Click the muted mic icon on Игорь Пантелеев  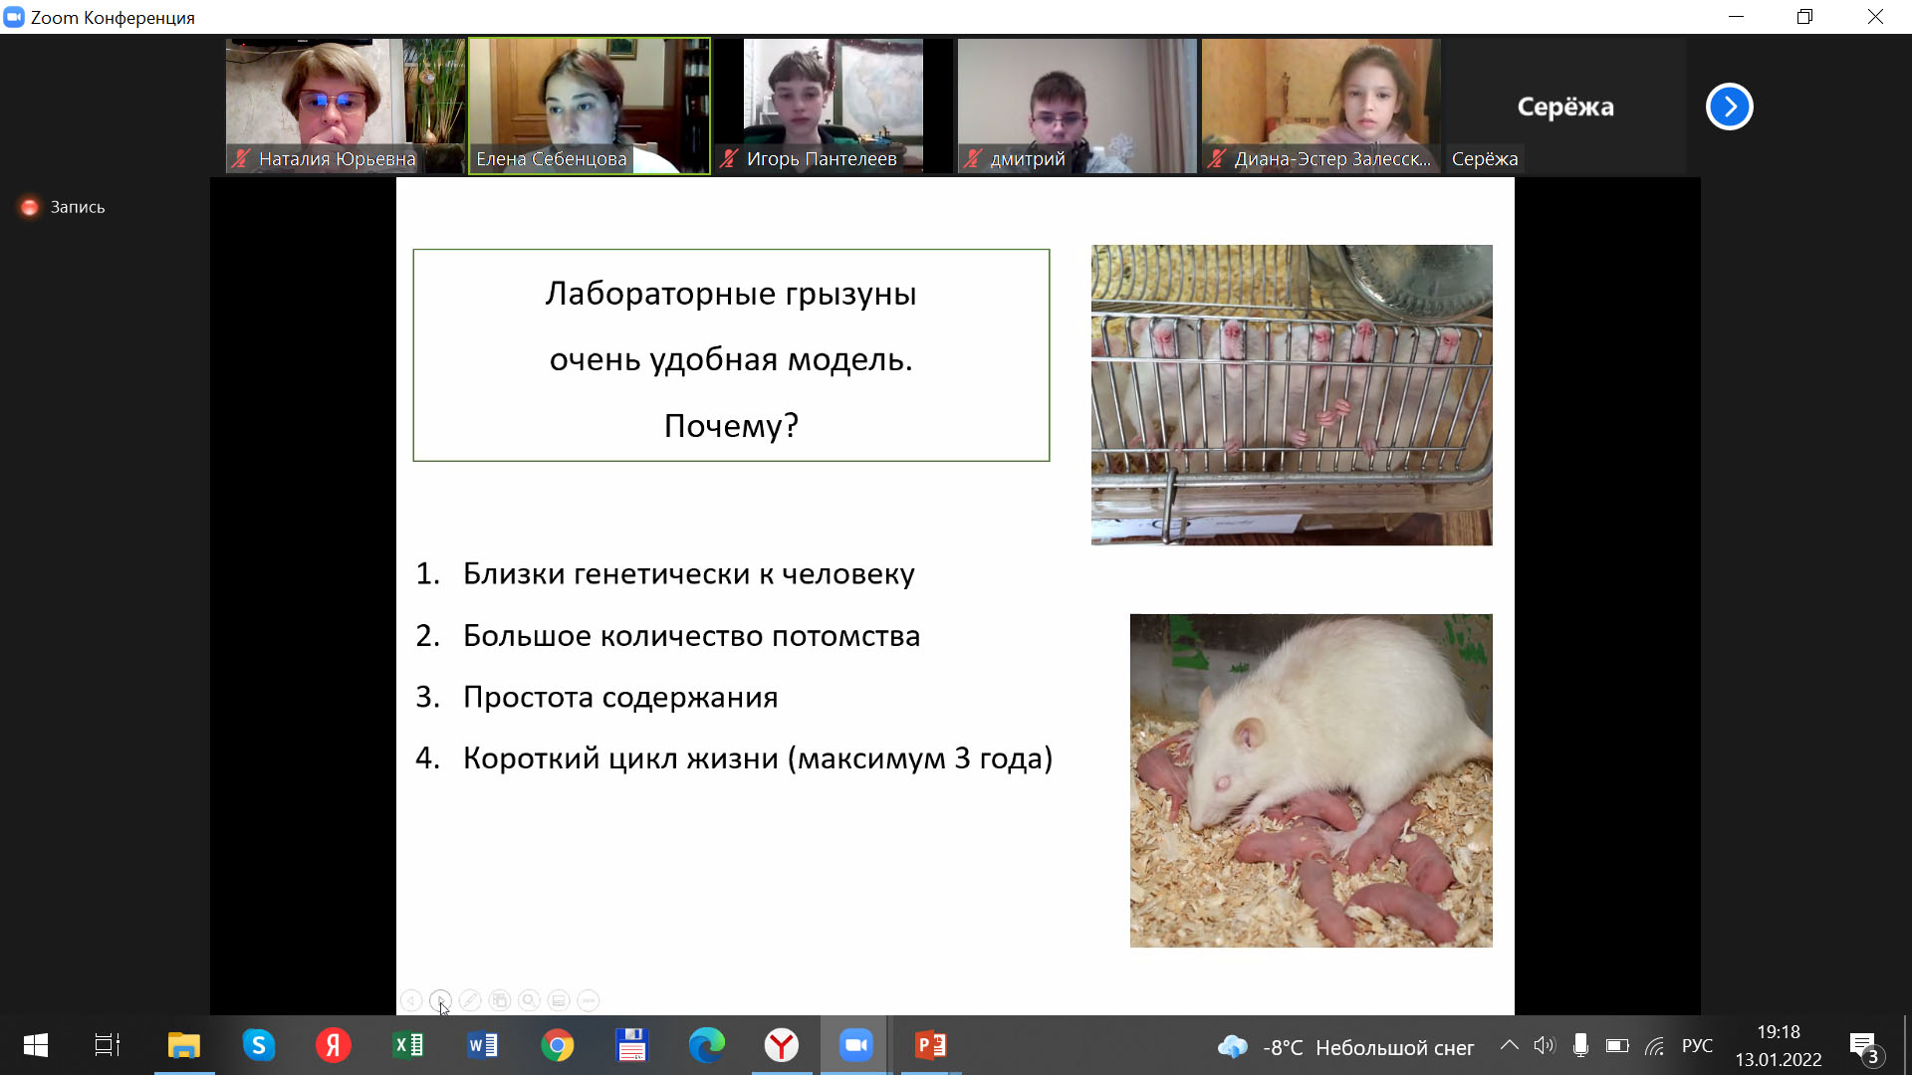pos(729,158)
